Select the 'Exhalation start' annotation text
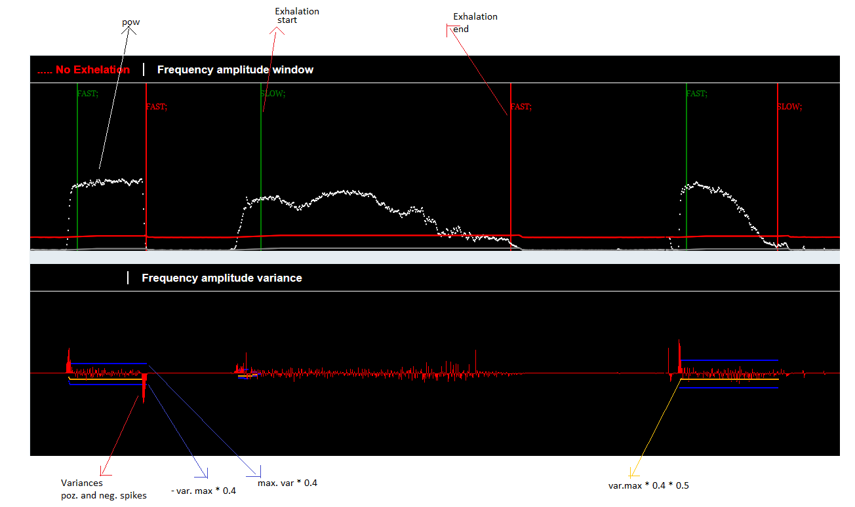855x507 pixels. point(297,16)
